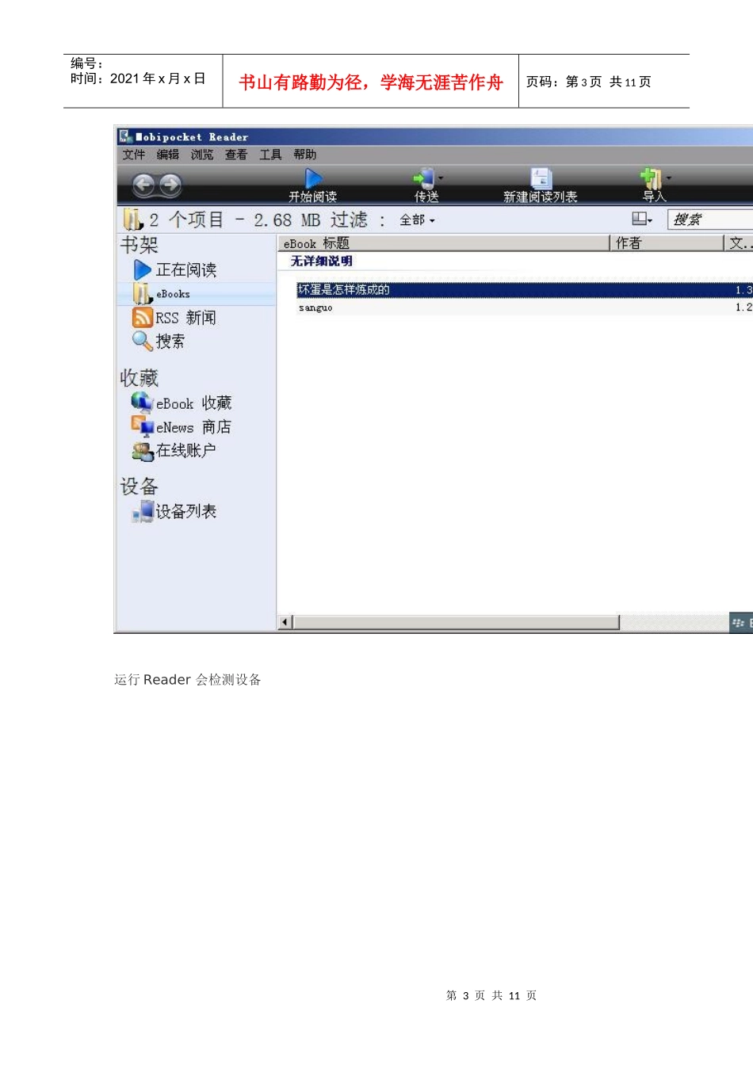Click the 导入 import icon
This screenshot has height=1065, width=753.
pos(651,178)
